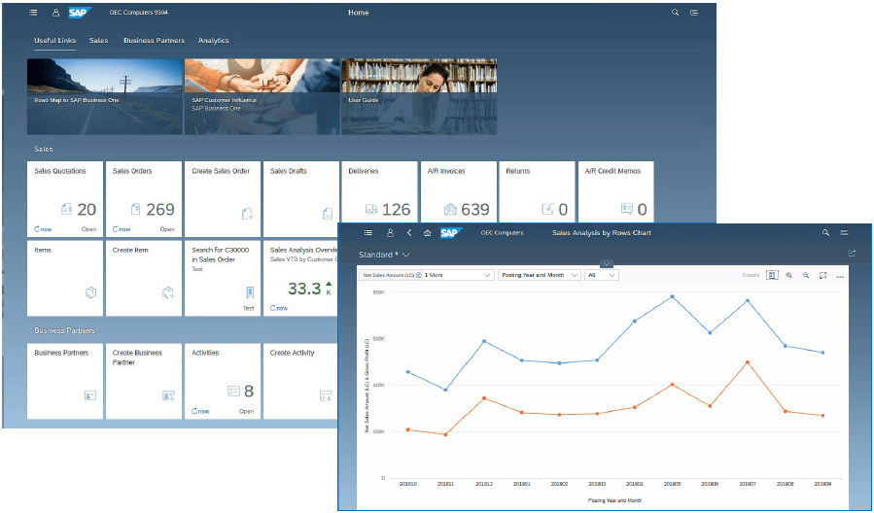This screenshot has width=874, height=513.
Task: Go home from Sales Analysis window
Action: tap(427, 233)
